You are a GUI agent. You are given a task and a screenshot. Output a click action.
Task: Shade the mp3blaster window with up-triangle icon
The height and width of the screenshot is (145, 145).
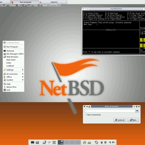88,9
